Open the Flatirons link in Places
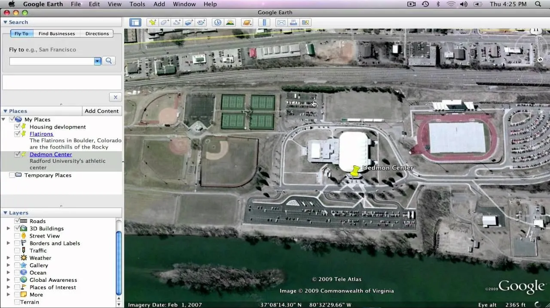Viewport: 550px width, 308px height. pos(41,134)
